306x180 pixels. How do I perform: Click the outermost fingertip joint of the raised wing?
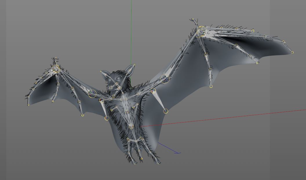(292, 52)
